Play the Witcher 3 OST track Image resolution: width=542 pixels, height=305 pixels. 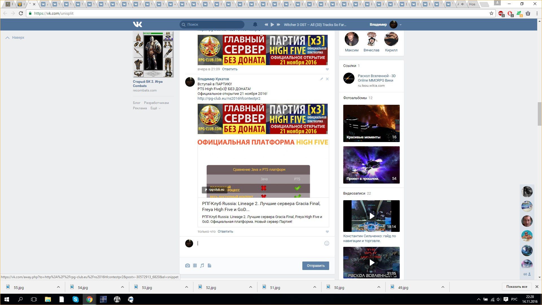tap(272, 25)
